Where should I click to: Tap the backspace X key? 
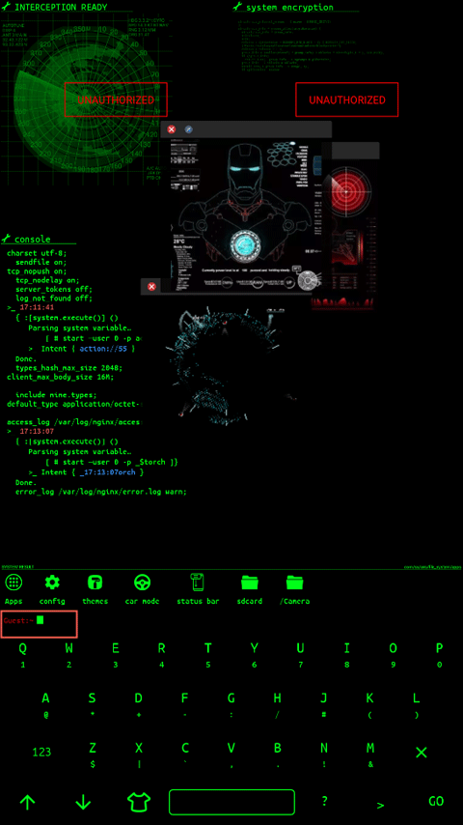coord(421,753)
